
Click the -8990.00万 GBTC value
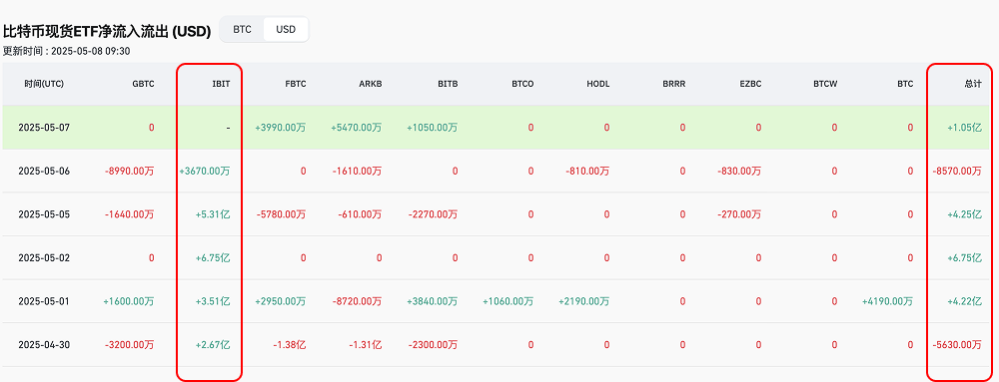click(x=129, y=171)
